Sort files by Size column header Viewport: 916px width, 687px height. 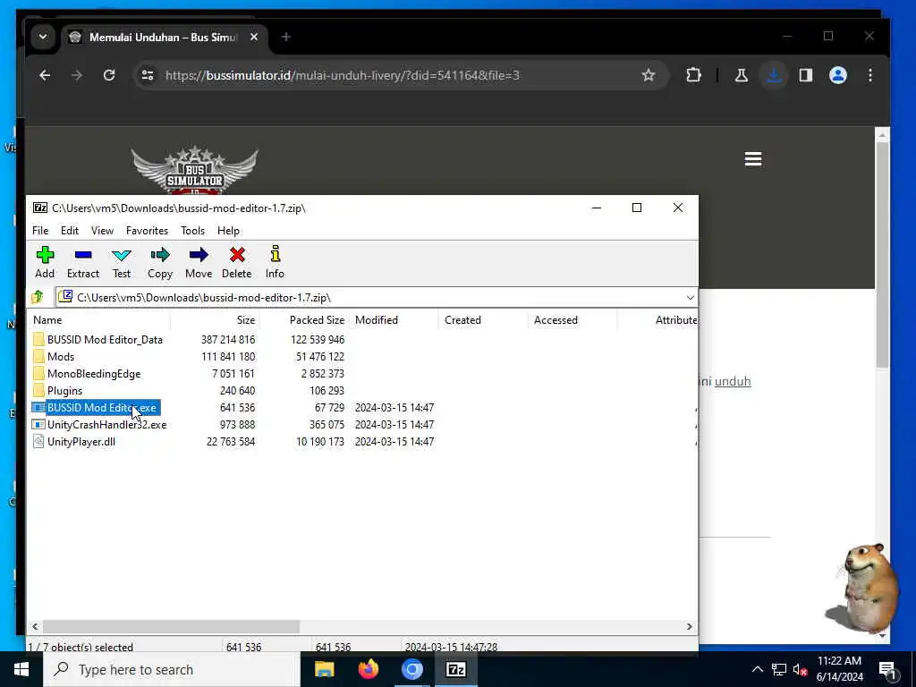coord(215,320)
